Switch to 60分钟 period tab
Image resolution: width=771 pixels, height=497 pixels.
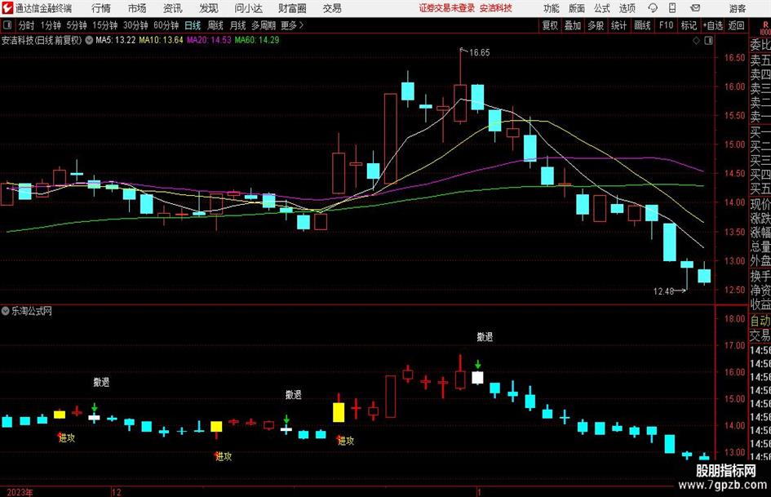point(166,25)
